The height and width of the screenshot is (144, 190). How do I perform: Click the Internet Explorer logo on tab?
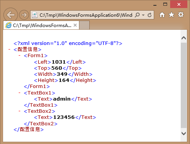click(x=8, y=25)
